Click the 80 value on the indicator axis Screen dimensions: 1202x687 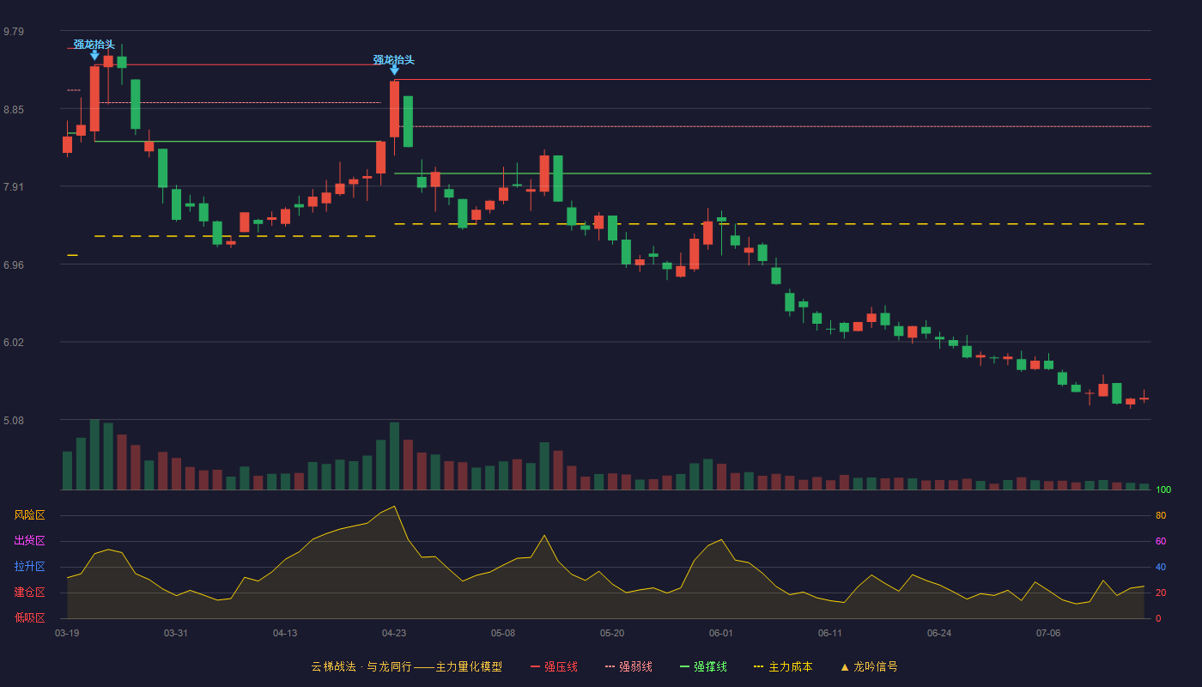[1161, 515]
